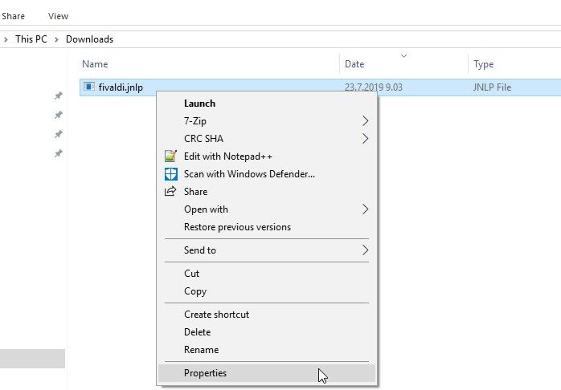Choose Copy from the context menu
The width and height of the screenshot is (561, 390).
click(195, 291)
